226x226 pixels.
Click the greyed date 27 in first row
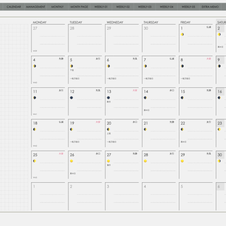35,28
